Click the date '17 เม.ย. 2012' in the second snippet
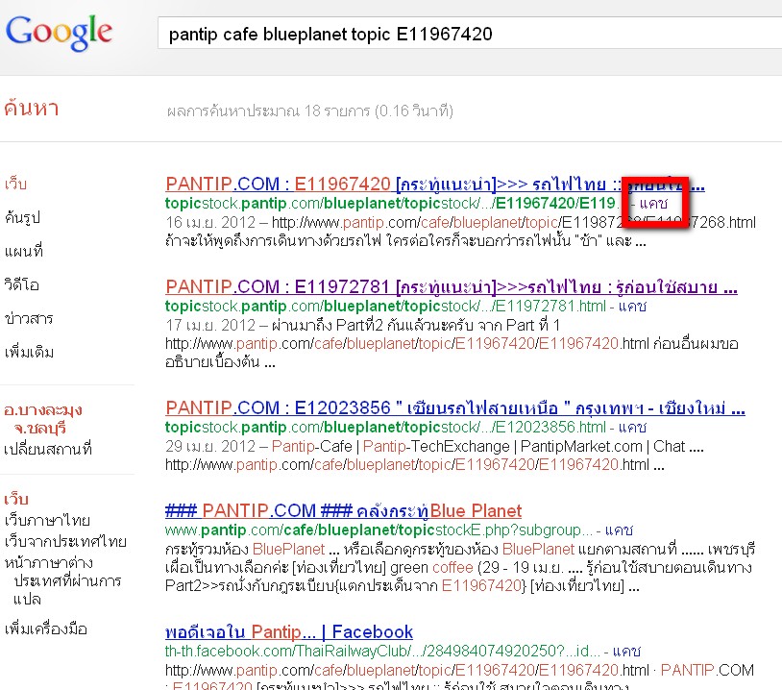Screen dimensions: 782x690 210,325
